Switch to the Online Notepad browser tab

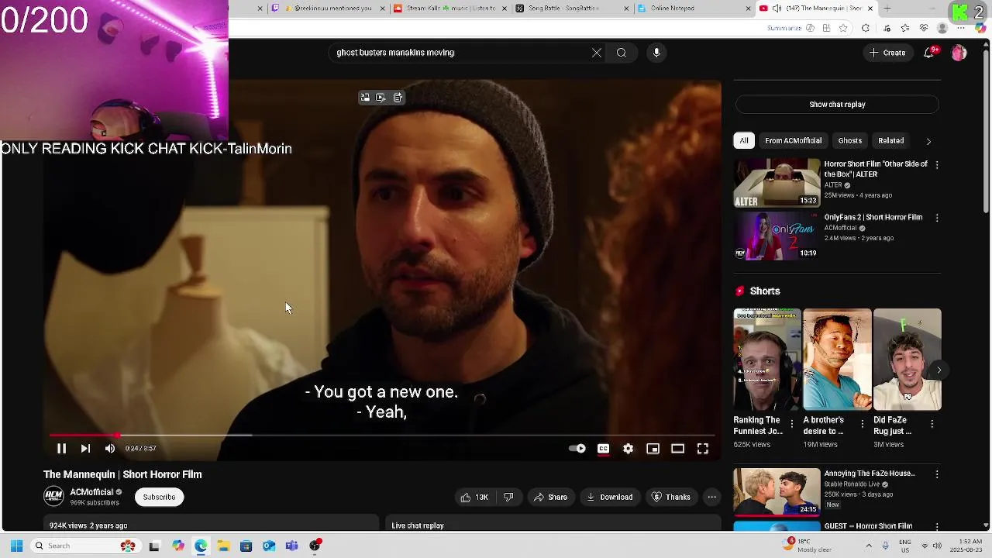[x=694, y=9]
